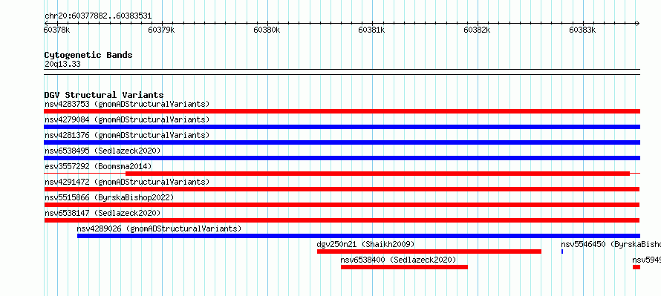Select the nsv6538400 Sedlazeck2020 red bar
Viewport: 661px width, 296px height.
pos(404,267)
